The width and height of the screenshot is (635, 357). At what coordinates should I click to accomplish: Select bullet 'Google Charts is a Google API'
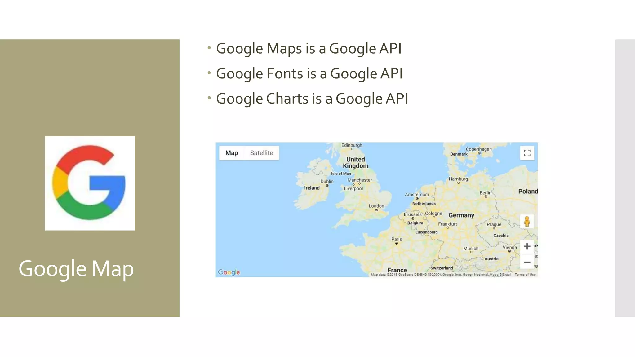(312, 99)
